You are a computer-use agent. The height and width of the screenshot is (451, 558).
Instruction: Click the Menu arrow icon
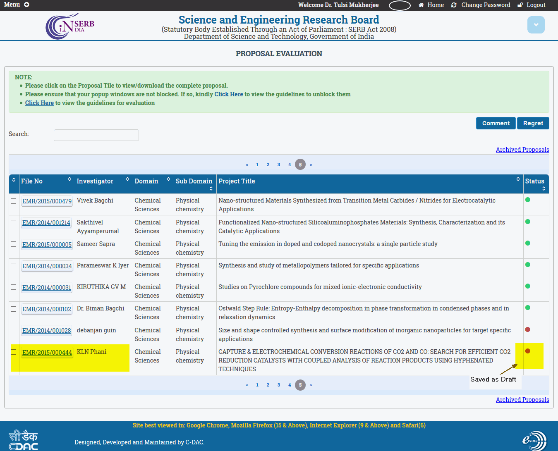[x=26, y=5]
